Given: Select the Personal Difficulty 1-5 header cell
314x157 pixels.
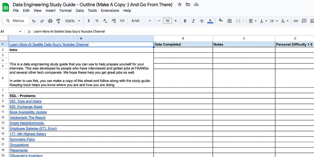Looking at the screenshot, I should point(295,44).
